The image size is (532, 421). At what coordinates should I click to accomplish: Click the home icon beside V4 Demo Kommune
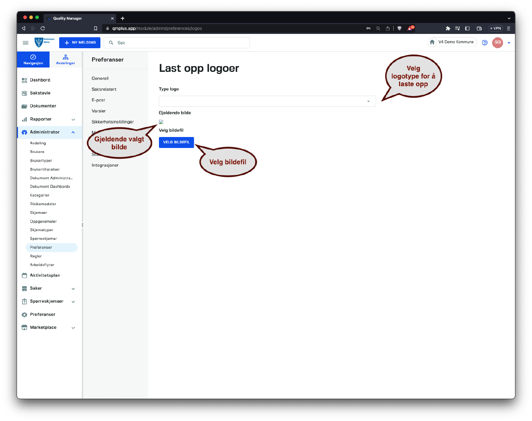click(432, 42)
